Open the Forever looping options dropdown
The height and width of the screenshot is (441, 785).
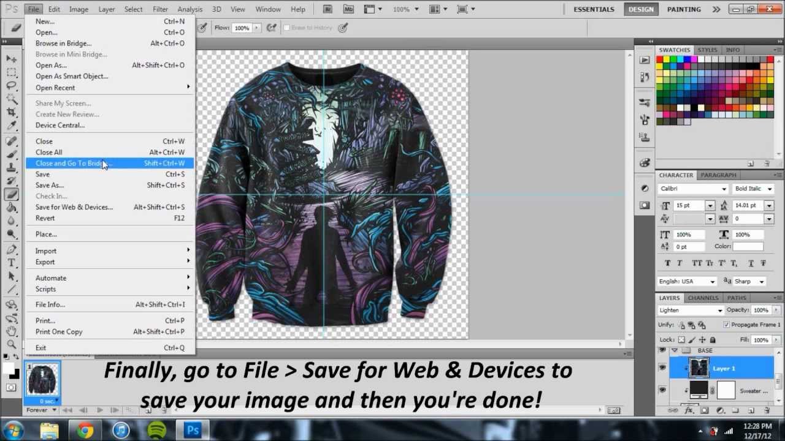pyautogui.click(x=55, y=410)
